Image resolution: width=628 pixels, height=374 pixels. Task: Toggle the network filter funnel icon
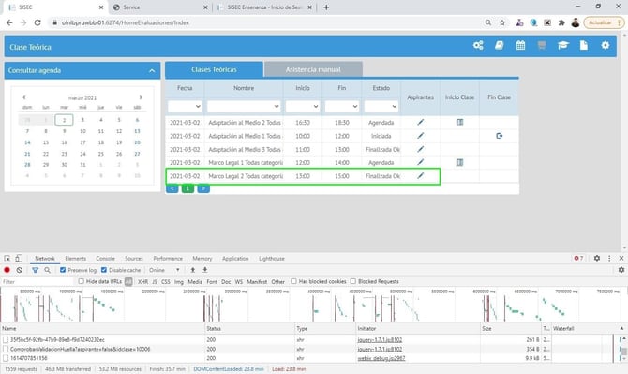[36, 270]
